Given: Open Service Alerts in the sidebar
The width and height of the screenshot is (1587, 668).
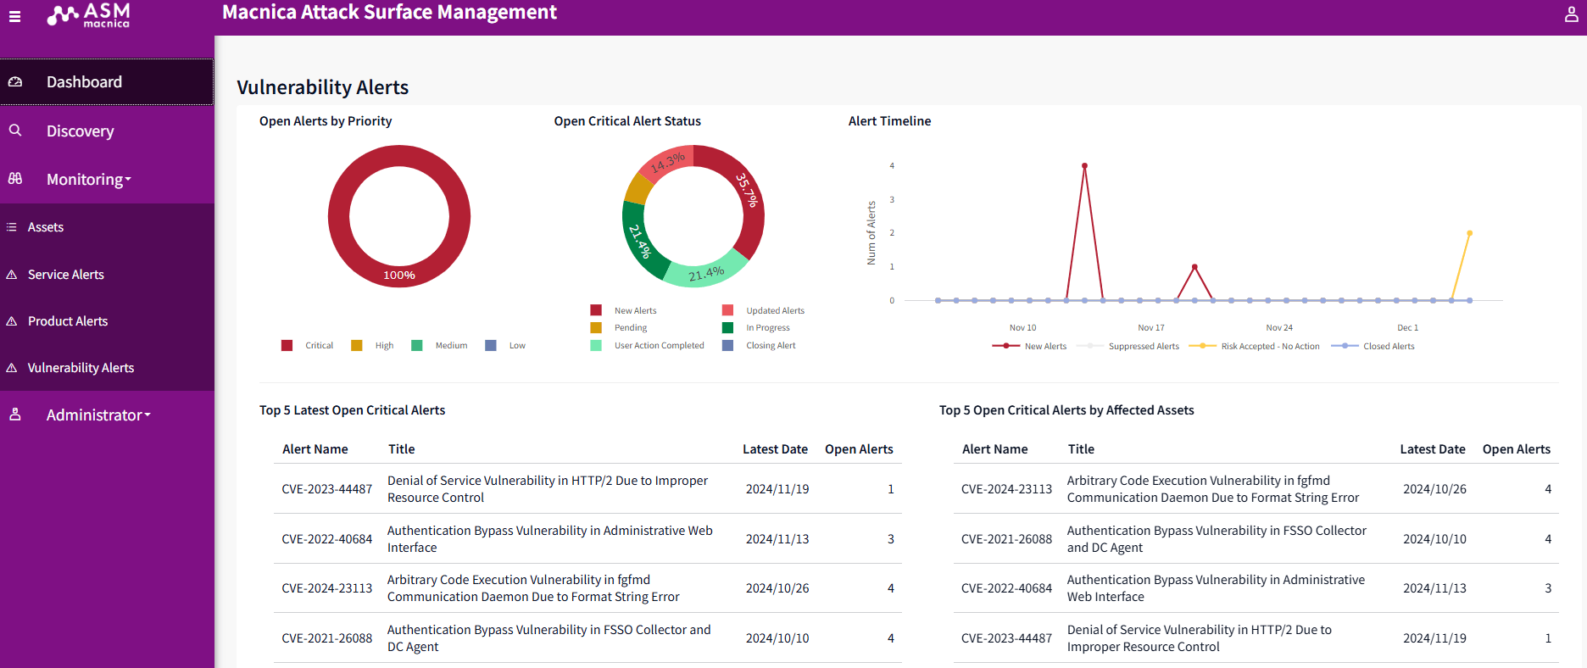Looking at the screenshot, I should [x=66, y=275].
